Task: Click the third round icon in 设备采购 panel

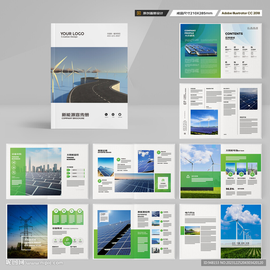Action: 14,172
